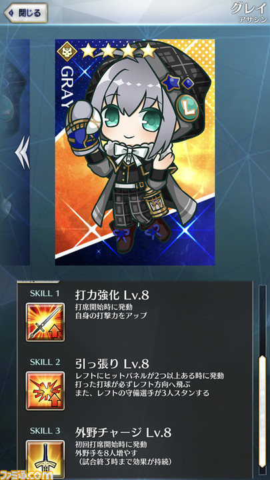Tap the Skill 3 golden sword icon

[x=45, y=460]
